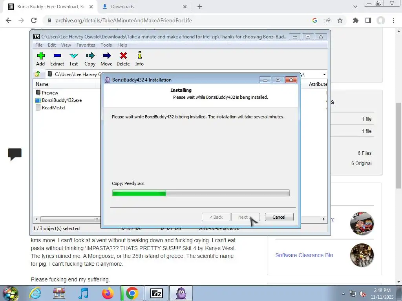
Task: Click the Add toolbar icon in 7-Zip
Action: pos(40,59)
